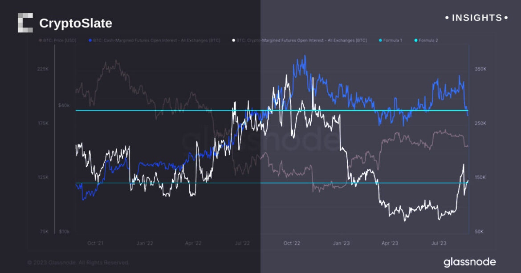Viewport: 521px width, 273px height.
Task: Select the Oct '21 x-axis date label
Action: [x=96, y=243]
